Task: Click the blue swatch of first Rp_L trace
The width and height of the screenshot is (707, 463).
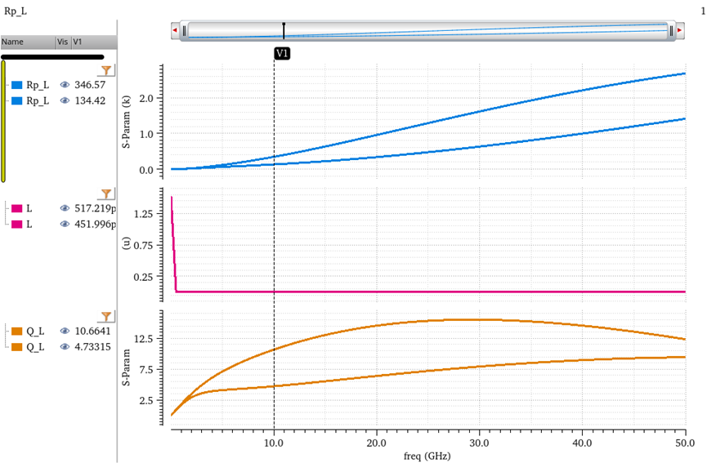Action: 17,85
